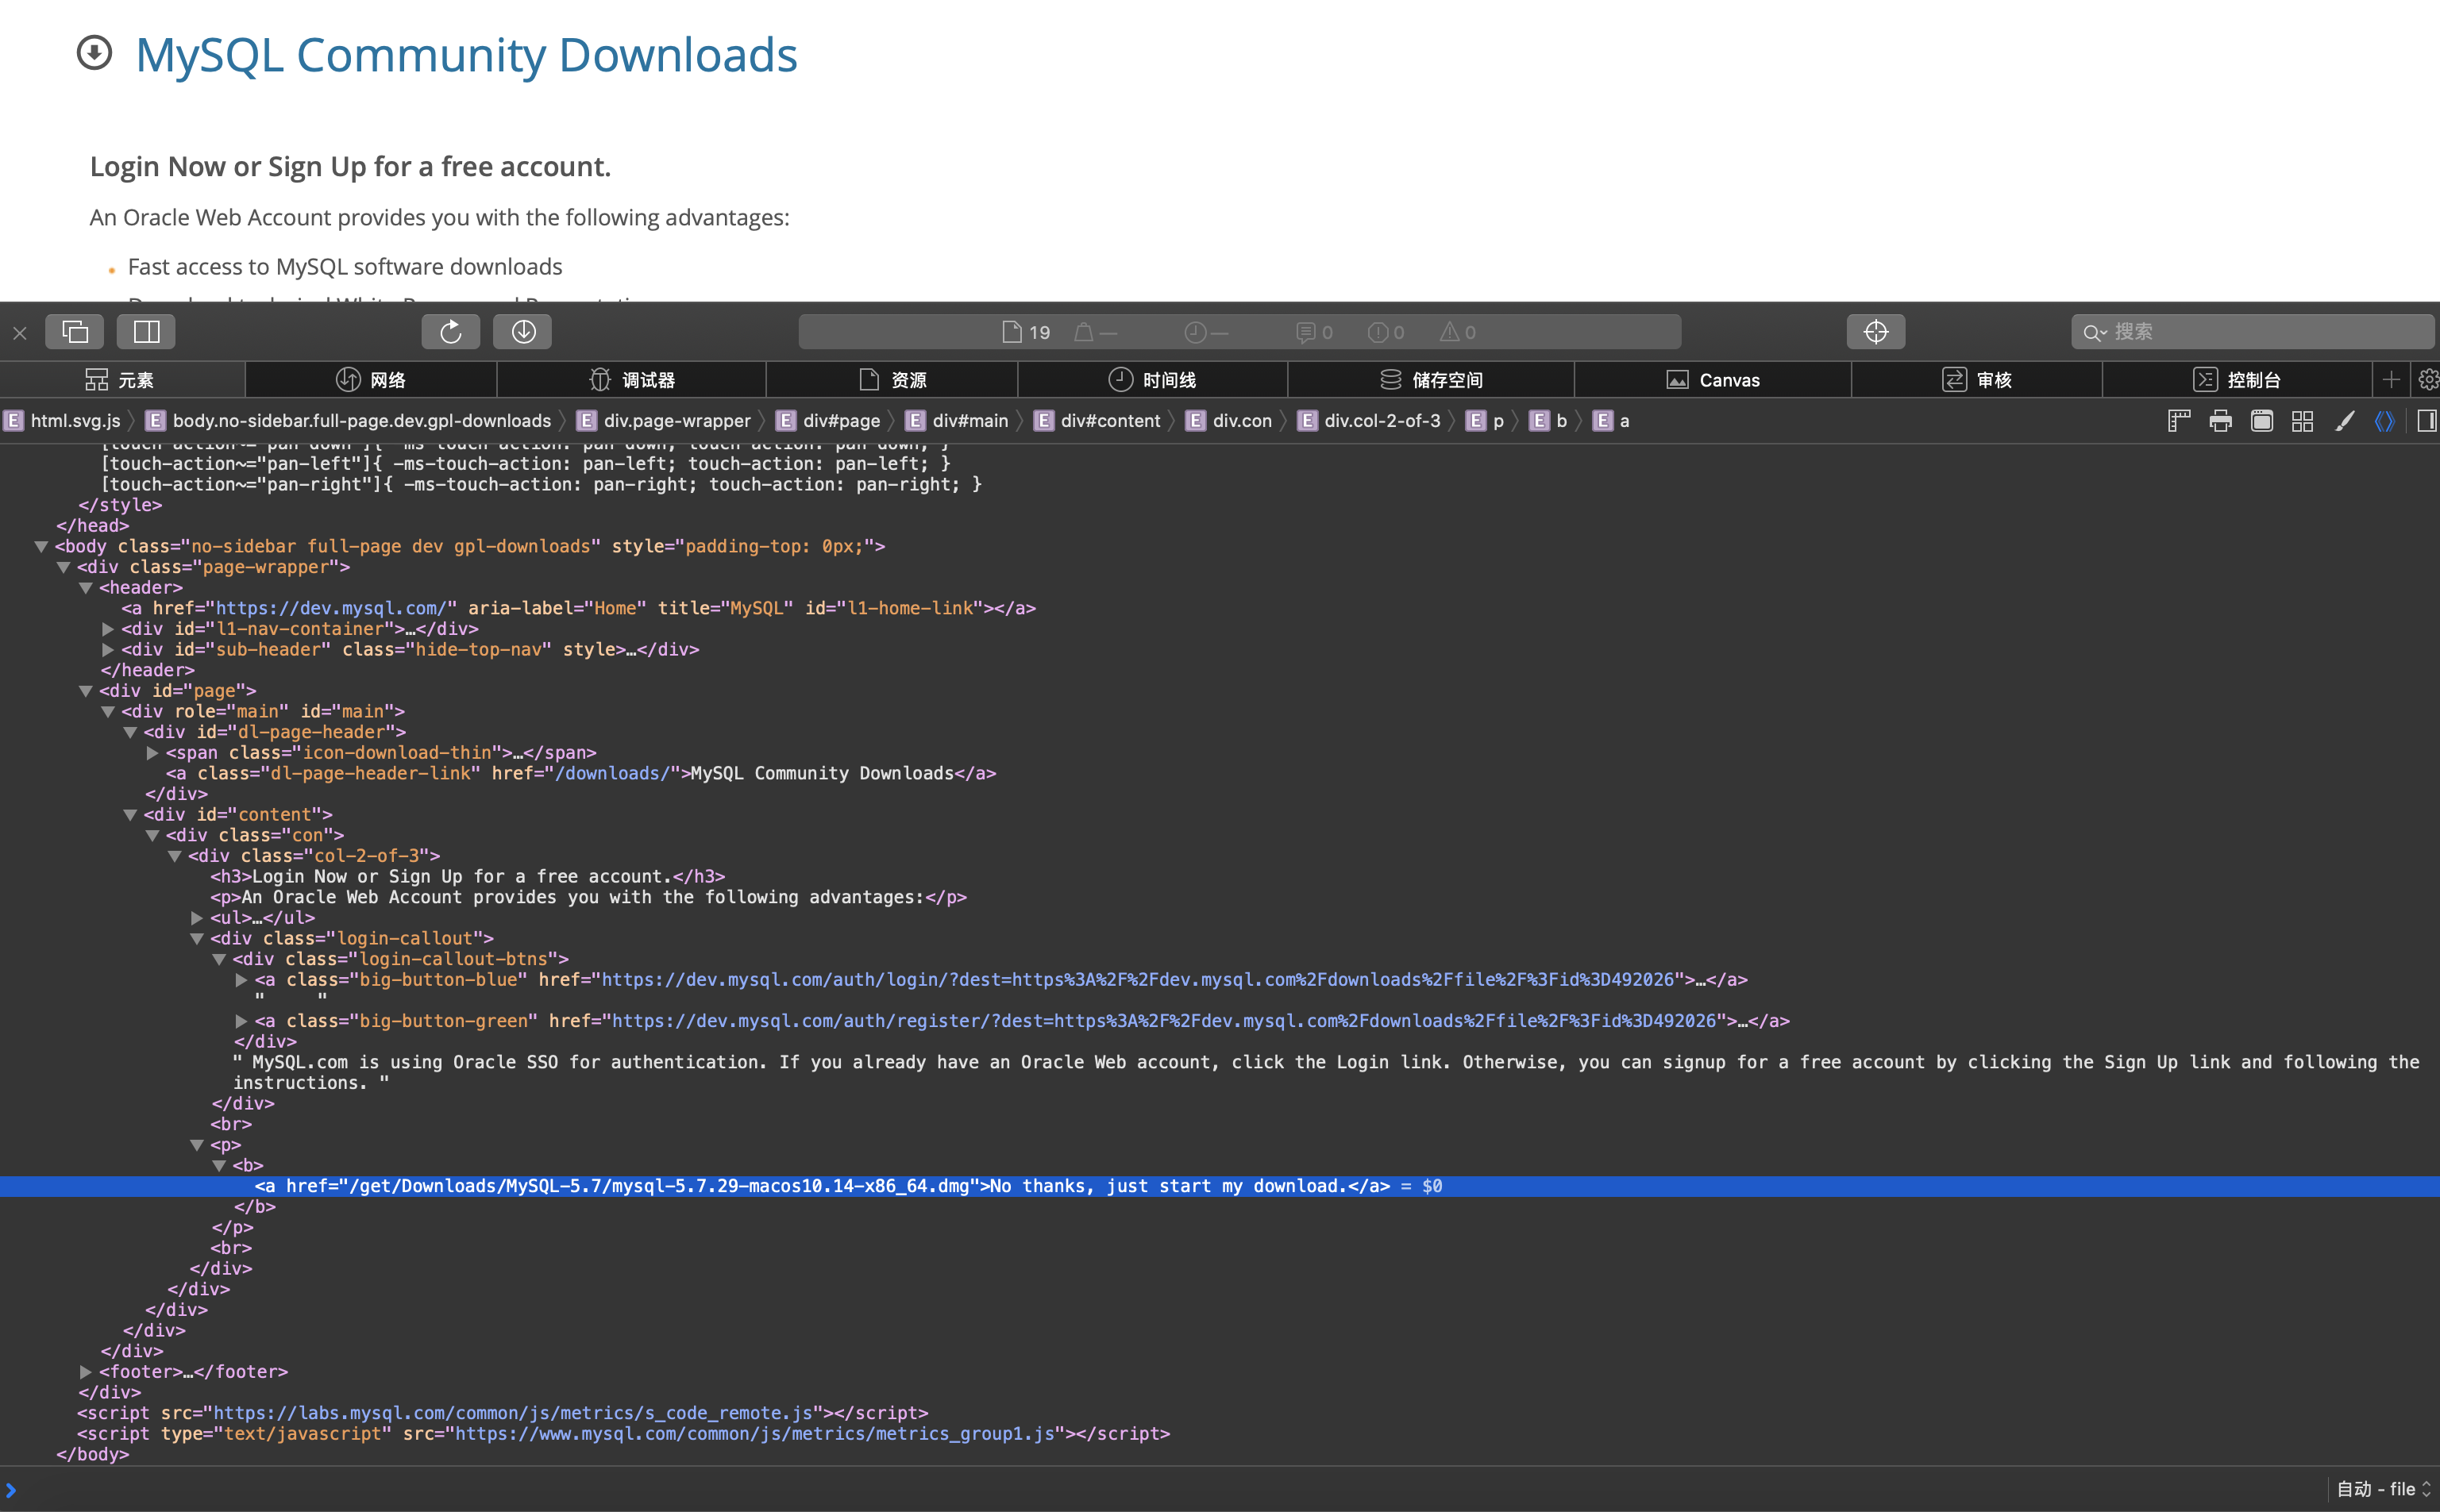Open the 自动 - file context dropdown
The image size is (2440, 1512).
[x=2384, y=1490]
